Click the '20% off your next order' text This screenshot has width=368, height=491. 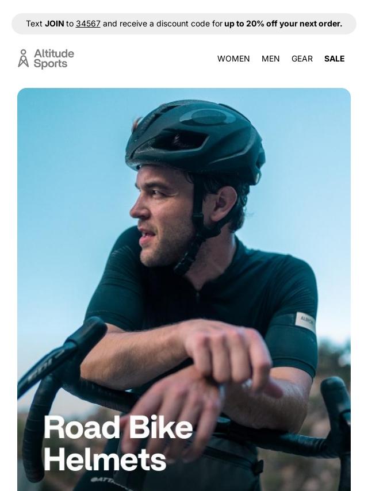(x=294, y=24)
